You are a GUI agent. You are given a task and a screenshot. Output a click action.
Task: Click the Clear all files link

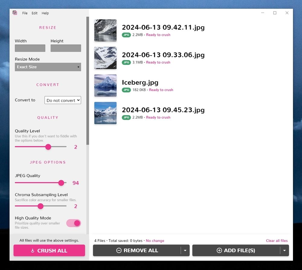coord(277,240)
